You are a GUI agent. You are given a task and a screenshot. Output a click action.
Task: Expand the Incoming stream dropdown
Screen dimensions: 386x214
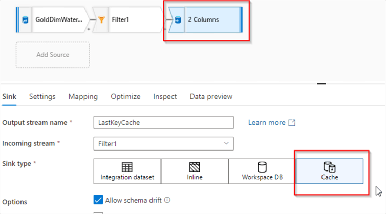(x=226, y=144)
